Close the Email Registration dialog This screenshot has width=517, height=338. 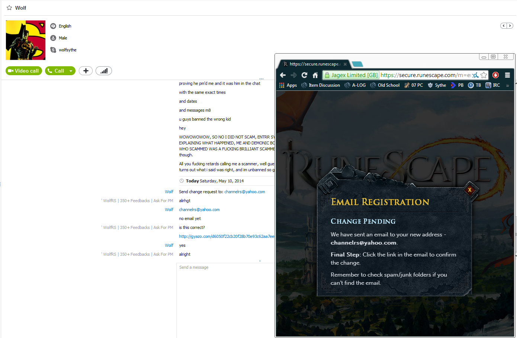pos(470,190)
